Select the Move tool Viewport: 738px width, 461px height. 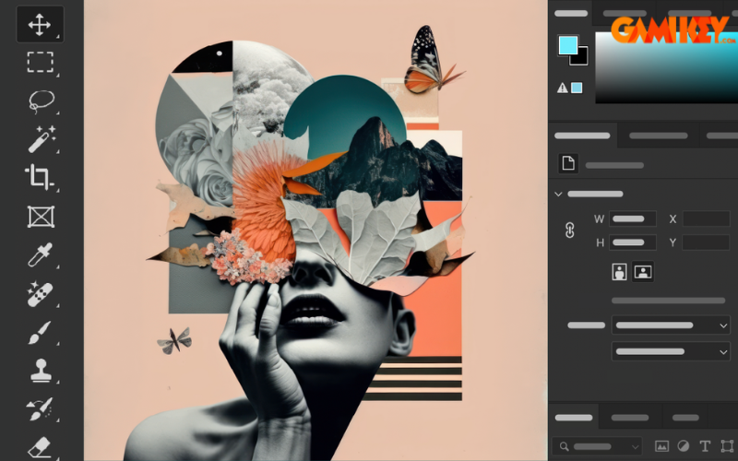(40, 24)
